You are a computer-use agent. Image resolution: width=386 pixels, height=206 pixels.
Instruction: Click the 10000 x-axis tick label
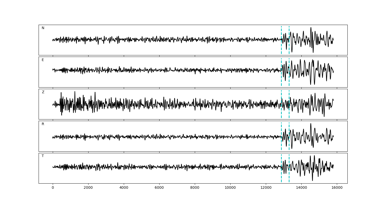[x=230, y=188]
